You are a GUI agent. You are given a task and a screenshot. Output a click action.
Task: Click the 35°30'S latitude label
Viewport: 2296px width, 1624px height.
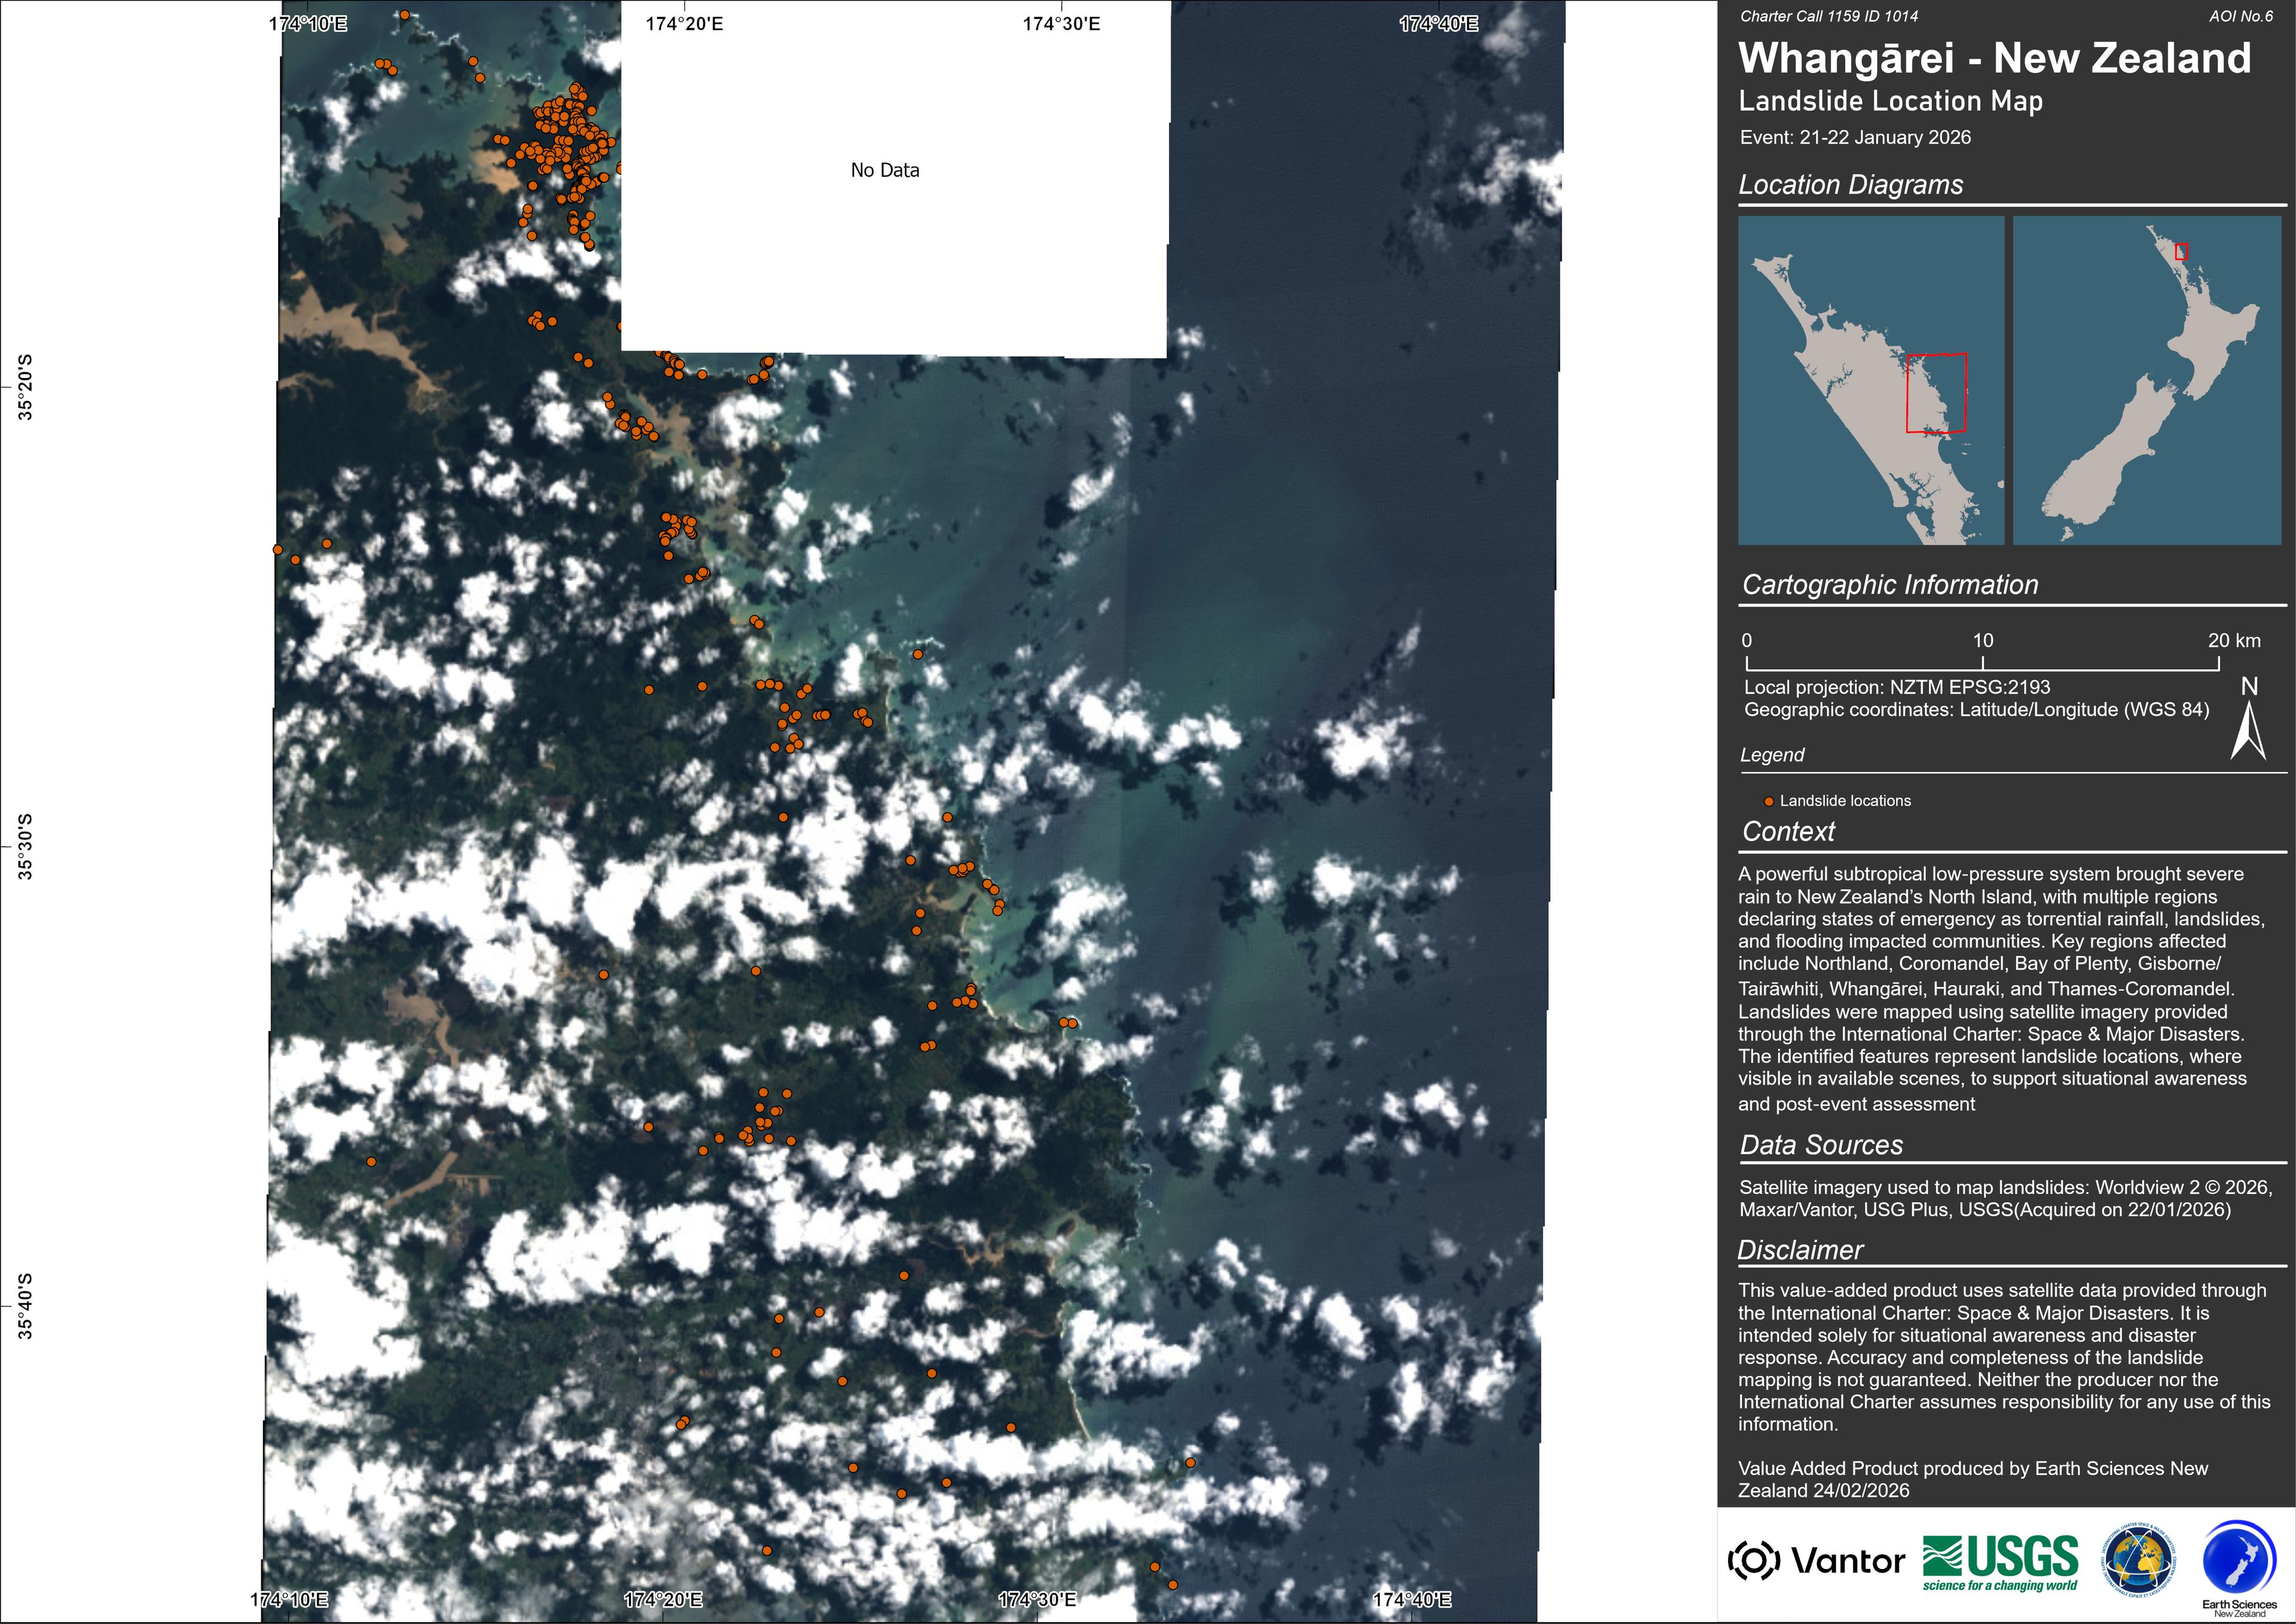pyautogui.click(x=25, y=846)
